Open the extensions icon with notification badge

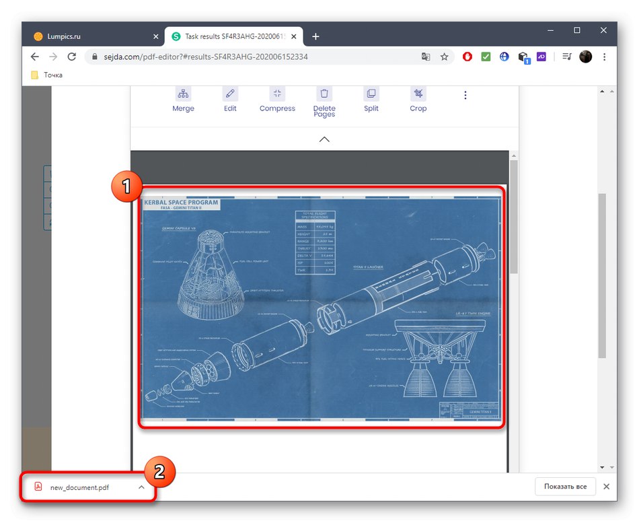[x=523, y=57]
